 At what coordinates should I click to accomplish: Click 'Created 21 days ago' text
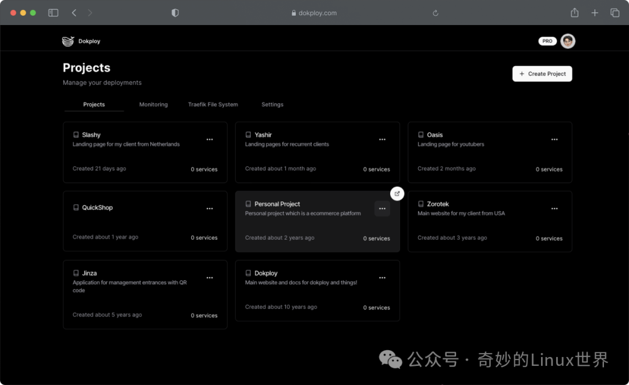(x=99, y=168)
